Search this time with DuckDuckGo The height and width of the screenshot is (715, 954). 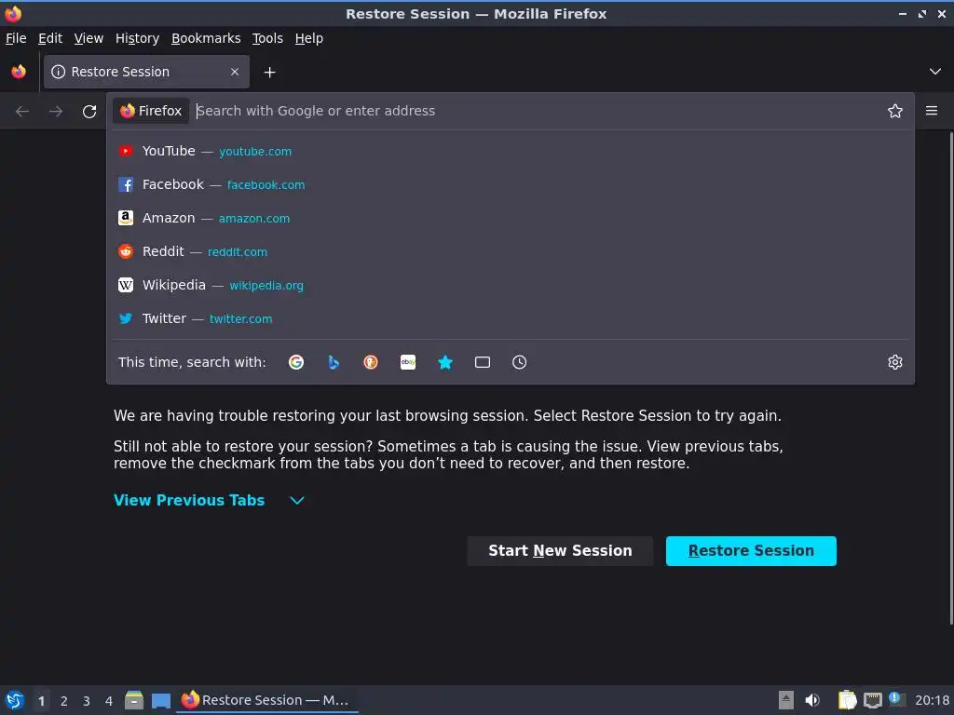371,362
